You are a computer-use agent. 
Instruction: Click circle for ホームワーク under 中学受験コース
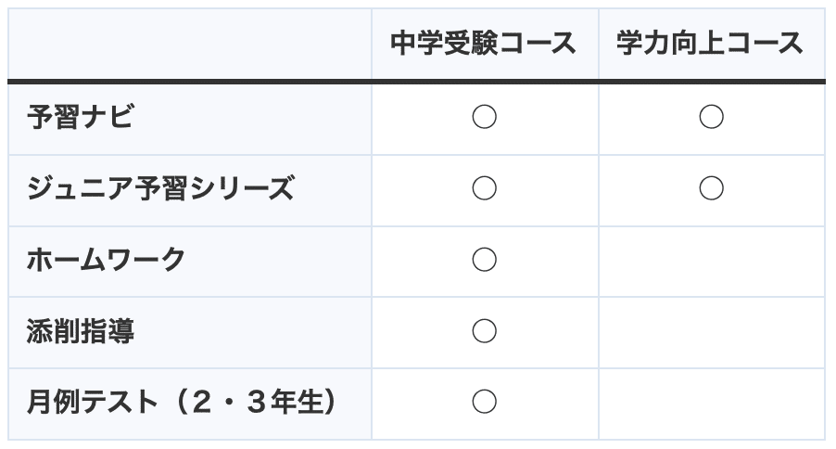484,260
